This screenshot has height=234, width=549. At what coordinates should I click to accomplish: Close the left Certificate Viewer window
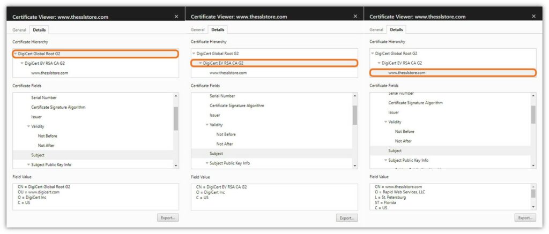pyautogui.click(x=176, y=17)
